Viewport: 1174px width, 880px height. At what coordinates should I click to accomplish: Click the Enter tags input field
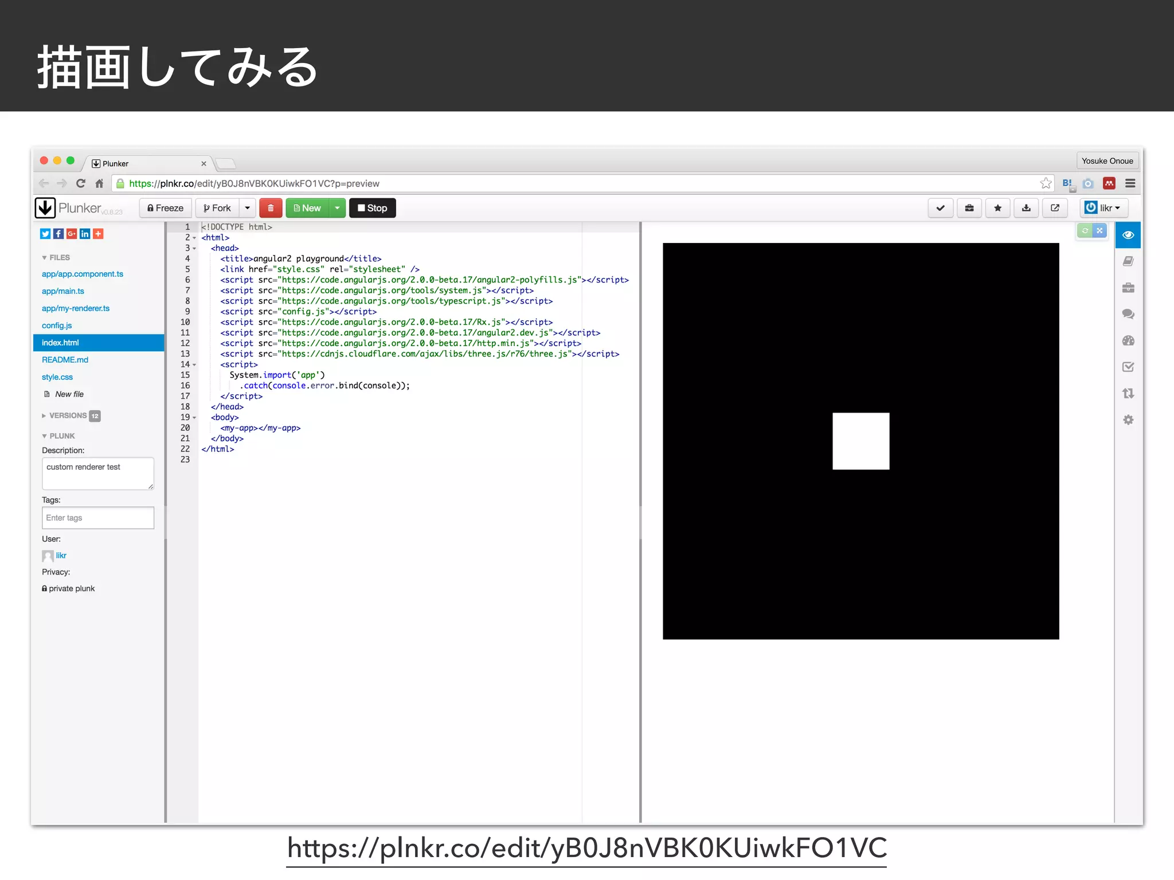97,518
